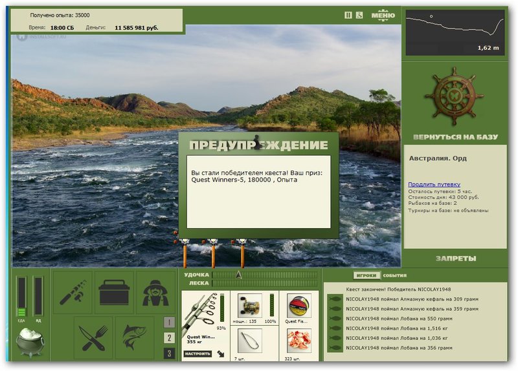Viewport: 518px width, 371px height.
Task: Click the Рыбаков на базе: 2 line
Action: (x=433, y=203)
